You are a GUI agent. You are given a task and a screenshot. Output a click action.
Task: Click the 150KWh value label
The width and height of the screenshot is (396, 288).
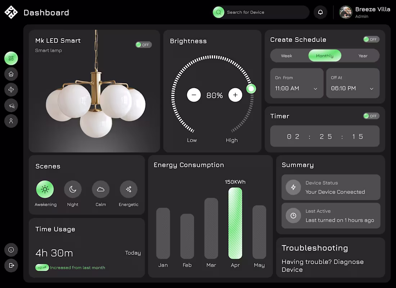(235, 182)
